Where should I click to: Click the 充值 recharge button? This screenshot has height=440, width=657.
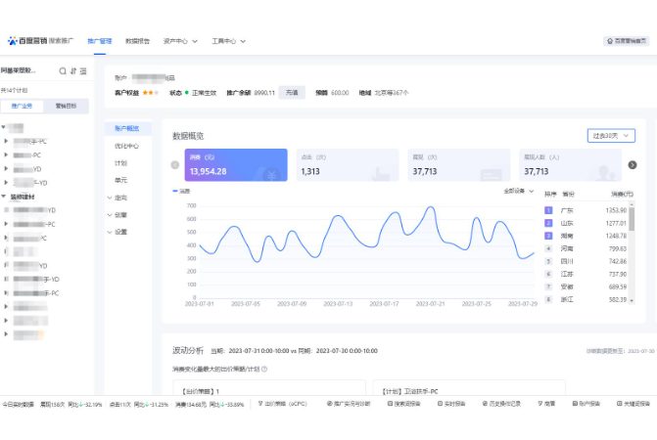pyautogui.click(x=292, y=93)
